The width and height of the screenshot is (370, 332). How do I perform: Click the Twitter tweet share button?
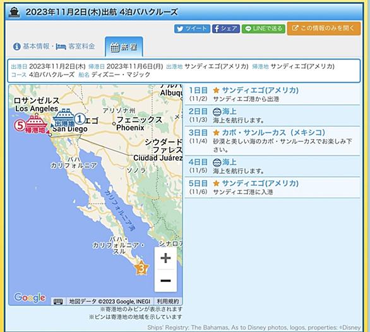(192, 29)
